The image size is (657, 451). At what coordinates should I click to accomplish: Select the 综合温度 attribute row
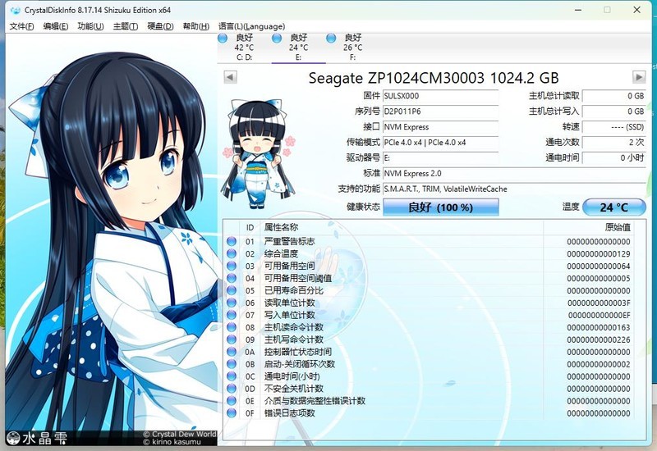[428, 253]
